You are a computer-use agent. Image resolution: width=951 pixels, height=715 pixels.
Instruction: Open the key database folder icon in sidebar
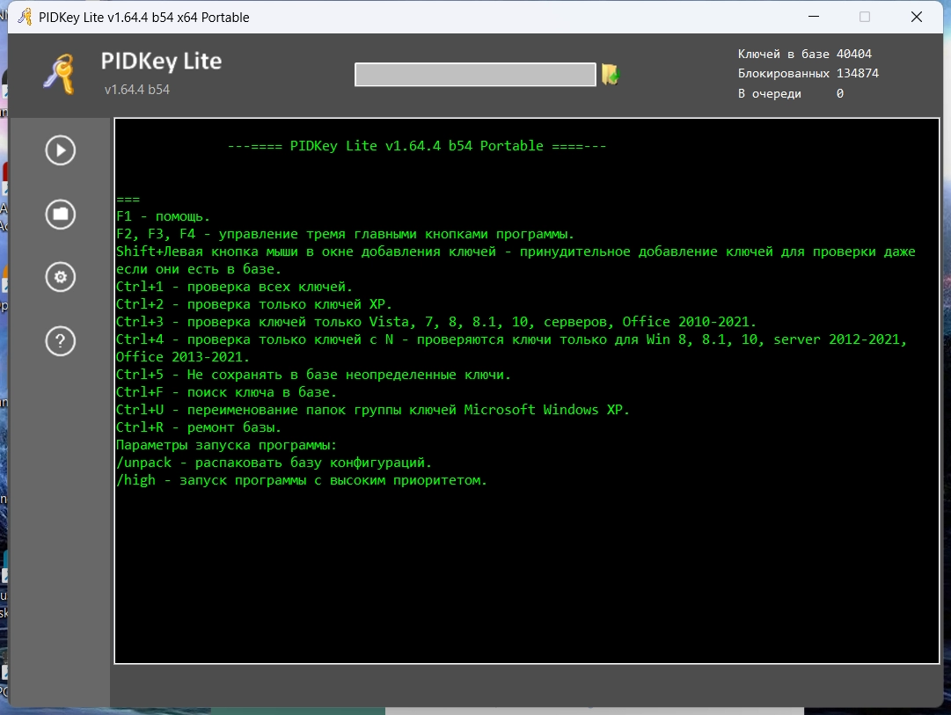click(x=60, y=214)
